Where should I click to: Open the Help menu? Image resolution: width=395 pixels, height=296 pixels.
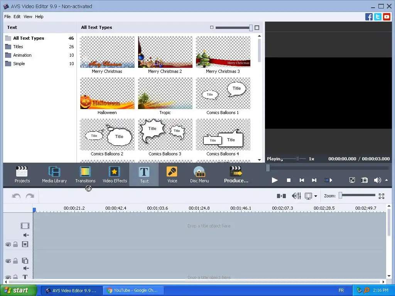click(39, 17)
